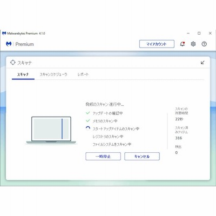
Task: Click the scanner crosshair icon
Action: (x=13, y=63)
